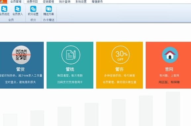Open 积分设置 points settings icon
This screenshot has height=126, width=191.
pos(33,9)
